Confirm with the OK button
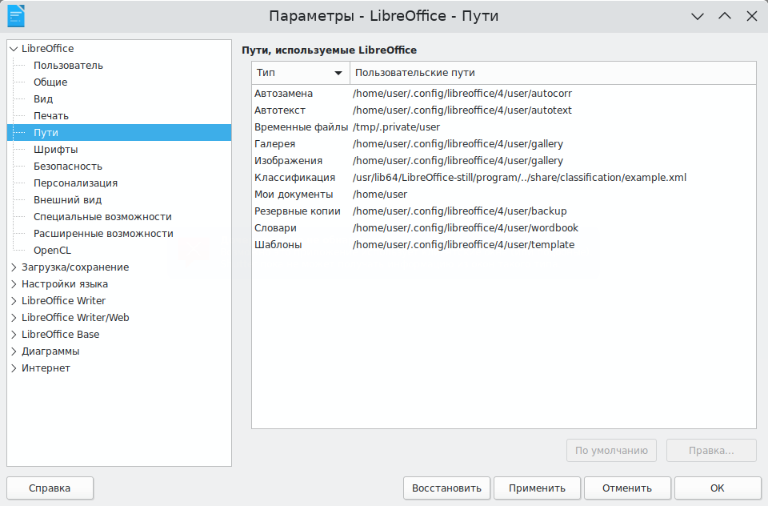768x506 pixels. point(718,488)
